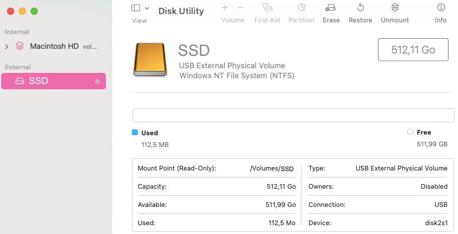Click the Restore label in toolbar
This screenshot has height=234, width=458.
[360, 20]
